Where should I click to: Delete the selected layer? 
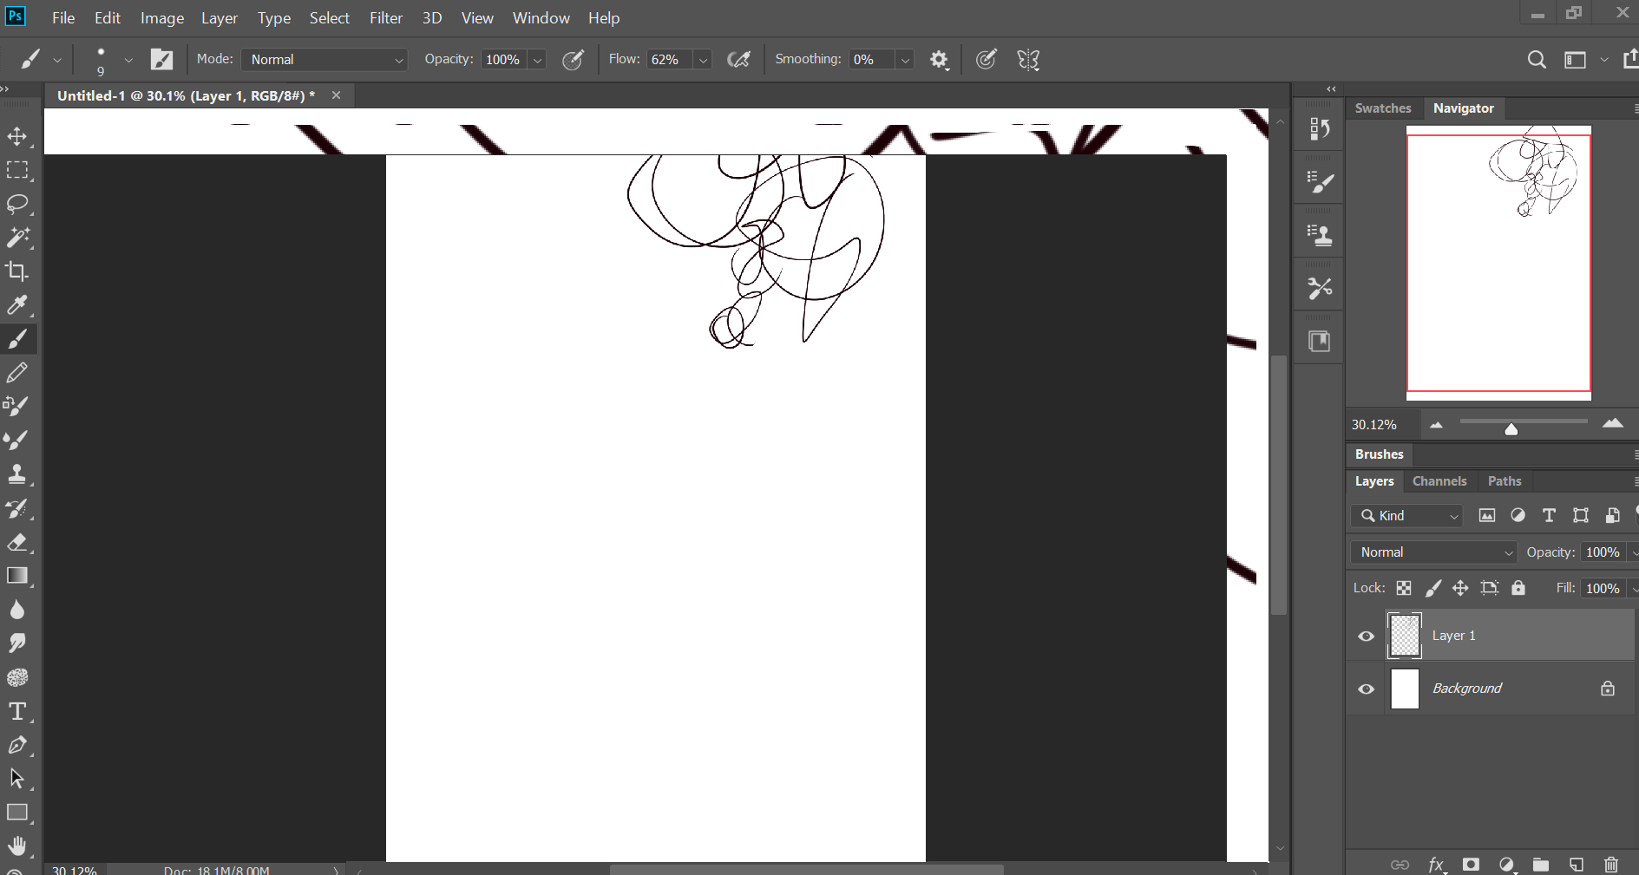tap(1611, 864)
